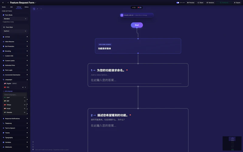Viewport: 243px width, 152px height.
Task: Choose Svenska from the language list
Action: (x=15, y=112)
